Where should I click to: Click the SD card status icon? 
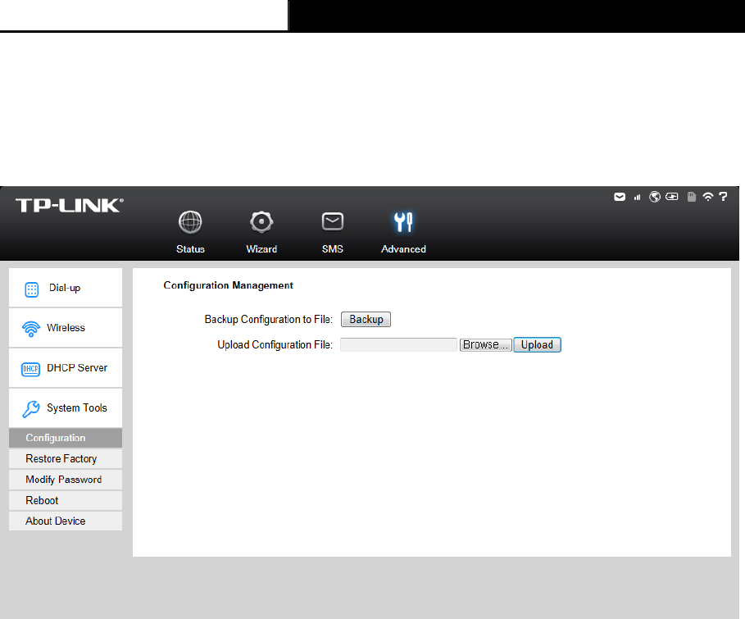692,197
